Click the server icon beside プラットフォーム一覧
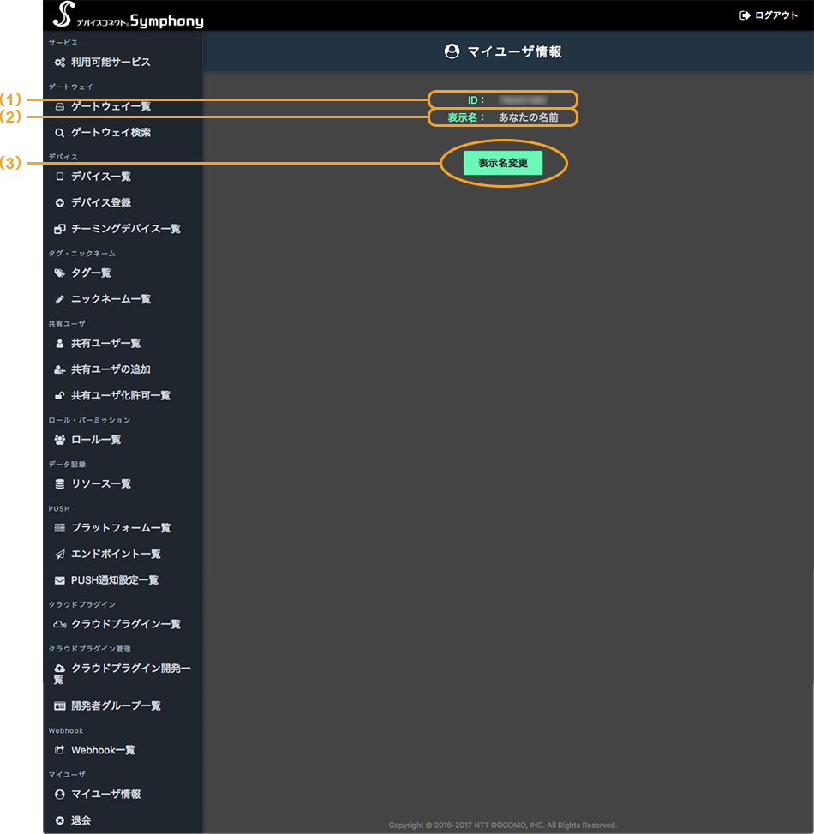 pos(59,528)
